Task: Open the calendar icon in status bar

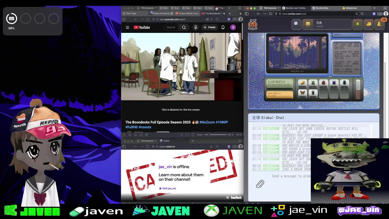Action: click(x=146, y=135)
